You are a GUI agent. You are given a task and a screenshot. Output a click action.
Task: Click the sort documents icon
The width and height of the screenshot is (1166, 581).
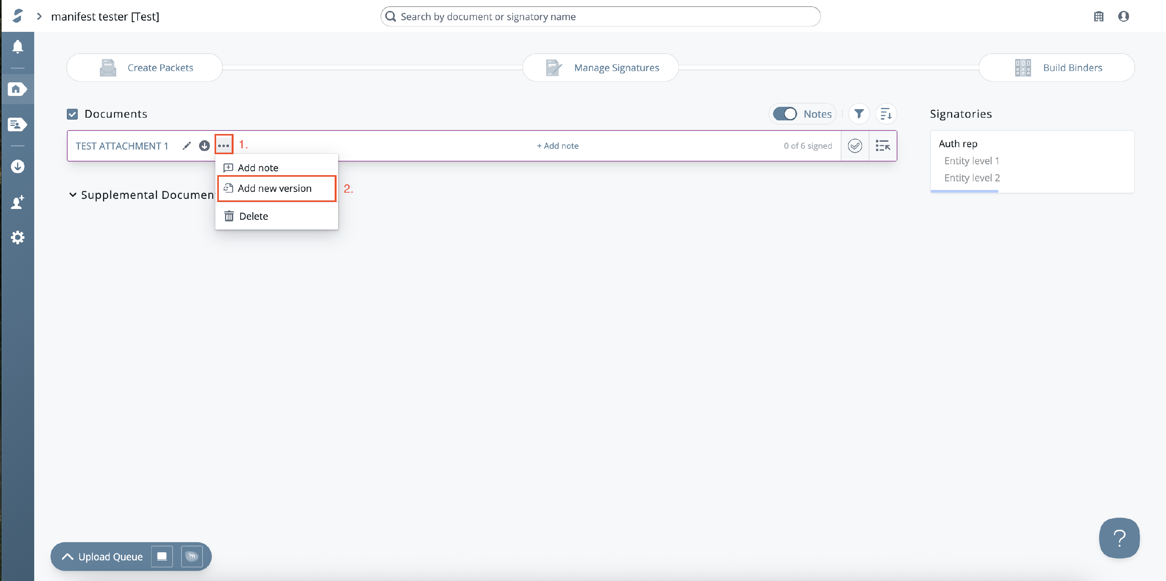(886, 114)
